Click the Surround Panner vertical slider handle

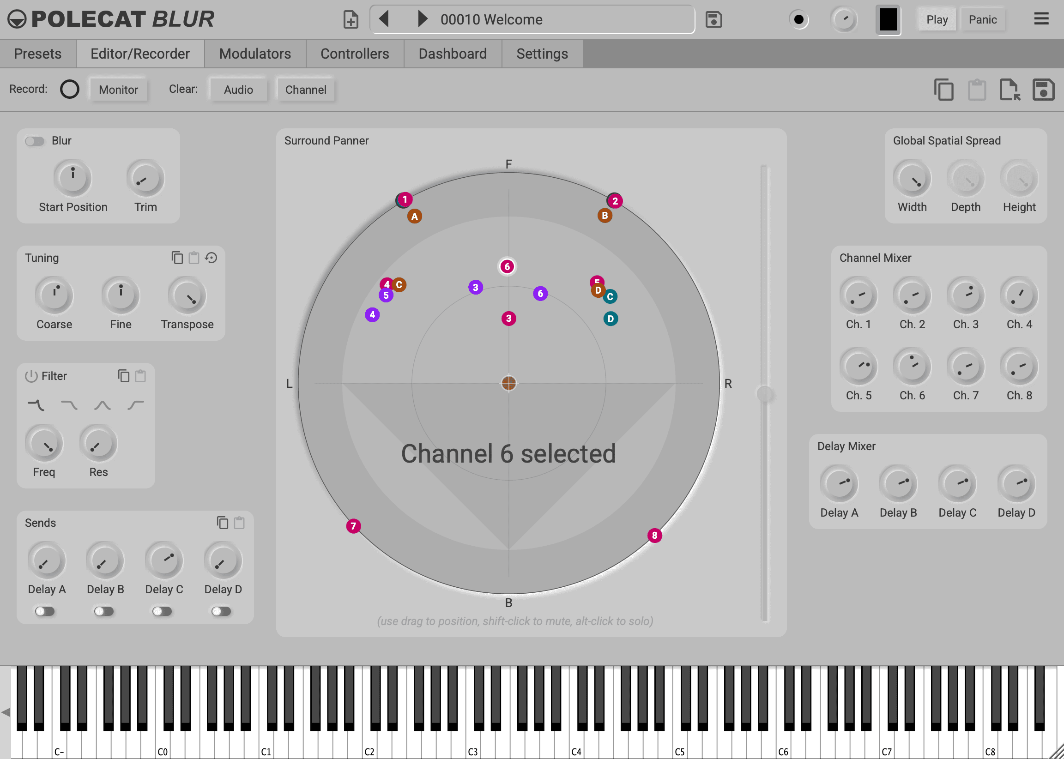pos(765,393)
